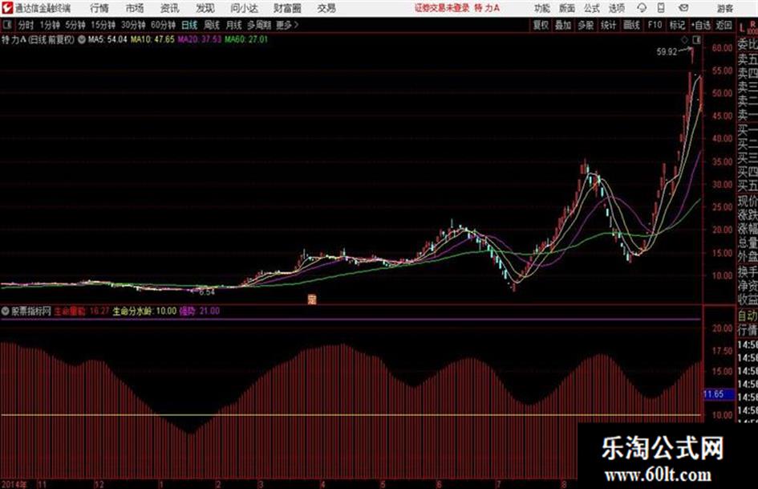Click the 强势: 21.00 indicator label
The width and height of the screenshot is (758, 489).
pos(200,311)
